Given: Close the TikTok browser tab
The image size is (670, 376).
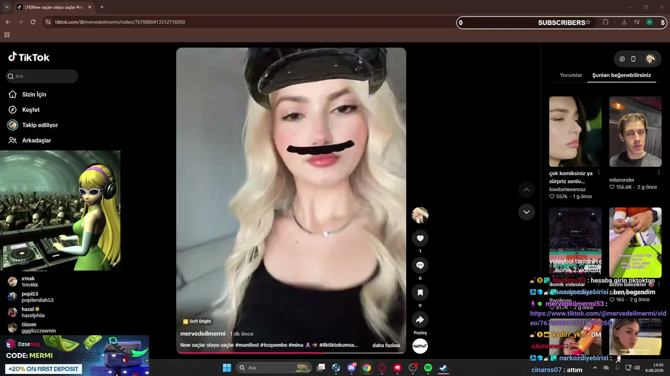Looking at the screenshot, I should [x=90, y=7].
